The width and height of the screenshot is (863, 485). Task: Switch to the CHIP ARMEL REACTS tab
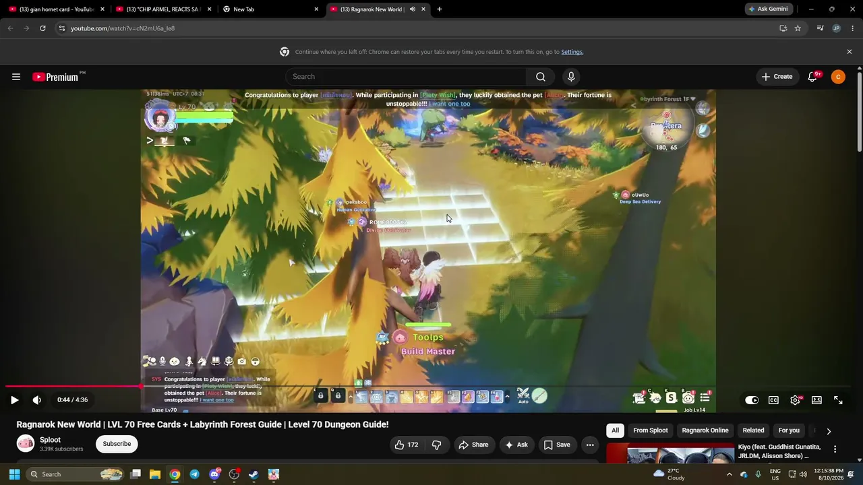(x=164, y=9)
